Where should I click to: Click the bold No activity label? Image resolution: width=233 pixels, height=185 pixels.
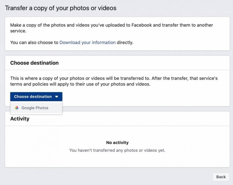[117, 142]
